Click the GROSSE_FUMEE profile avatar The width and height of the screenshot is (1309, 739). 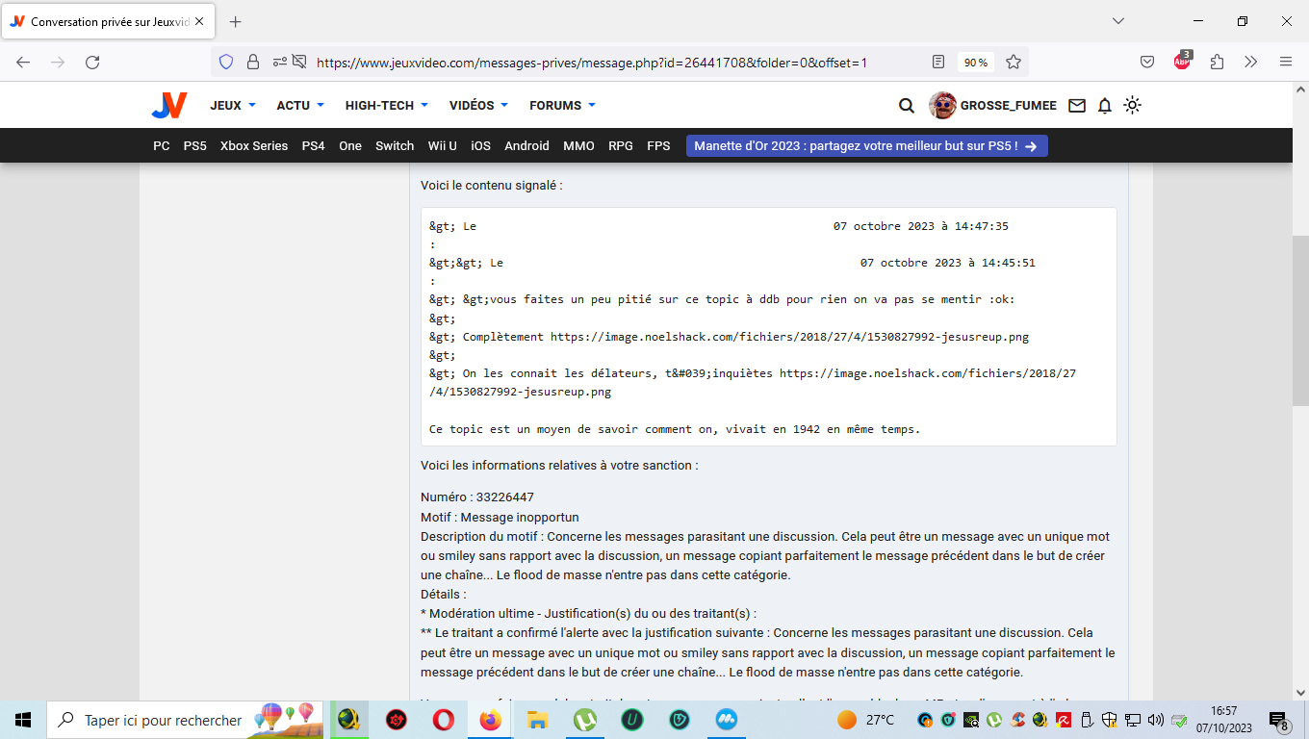coord(942,106)
